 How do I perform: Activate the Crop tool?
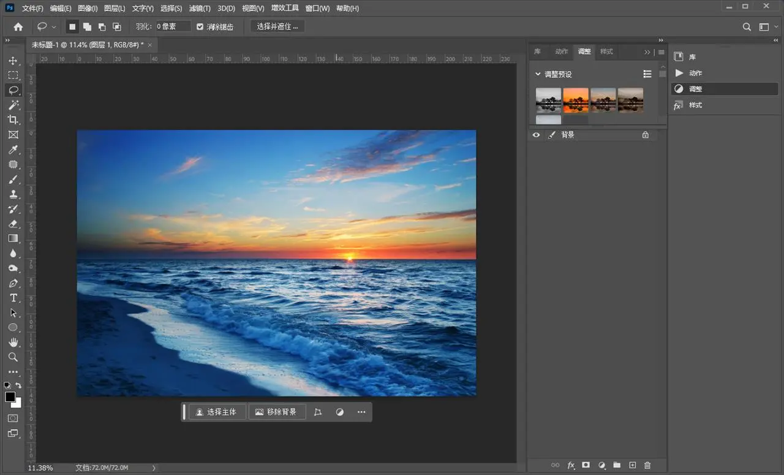tap(13, 120)
